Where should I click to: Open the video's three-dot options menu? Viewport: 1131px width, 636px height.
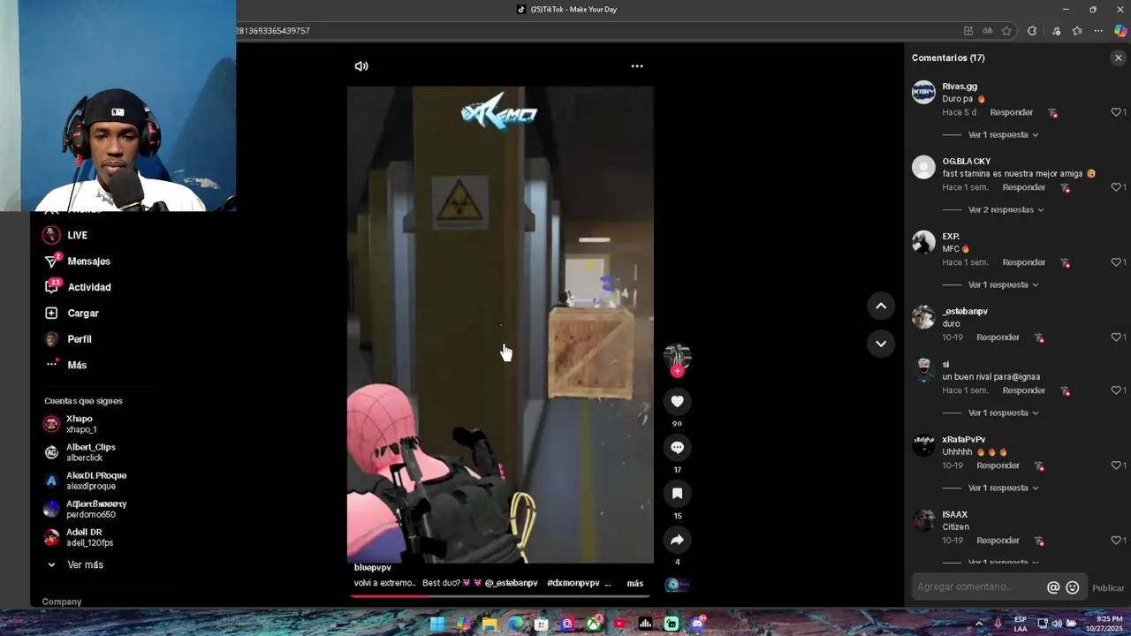click(637, 66)
